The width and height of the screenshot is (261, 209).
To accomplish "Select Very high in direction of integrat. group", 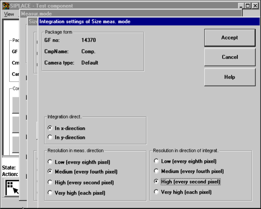I will (157, 192).
